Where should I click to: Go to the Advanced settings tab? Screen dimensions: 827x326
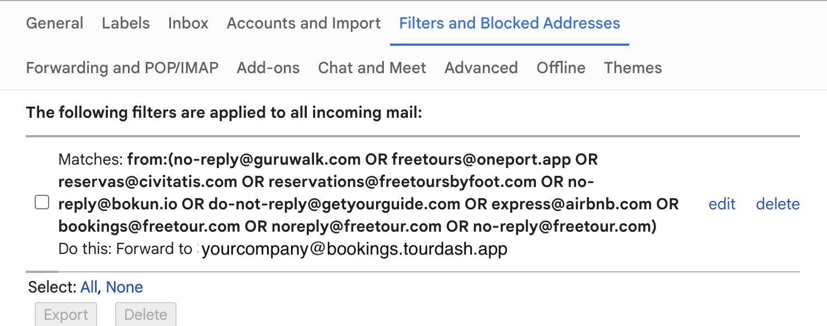coord(481,68)
